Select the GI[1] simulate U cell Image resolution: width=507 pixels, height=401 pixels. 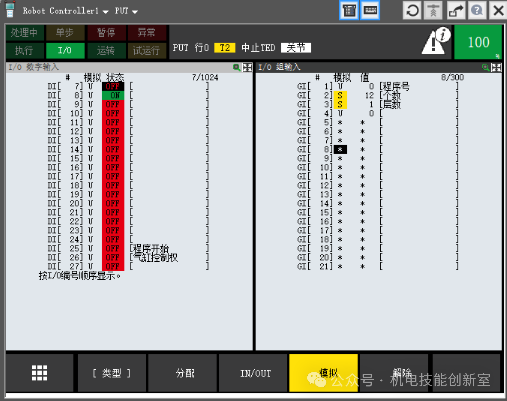pyautogui.click(x=340, y=87)
